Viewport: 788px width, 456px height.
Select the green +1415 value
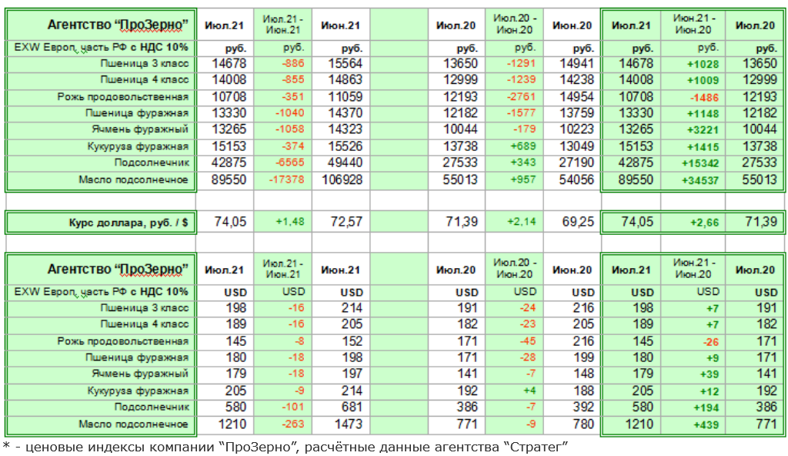coord(703,147)
